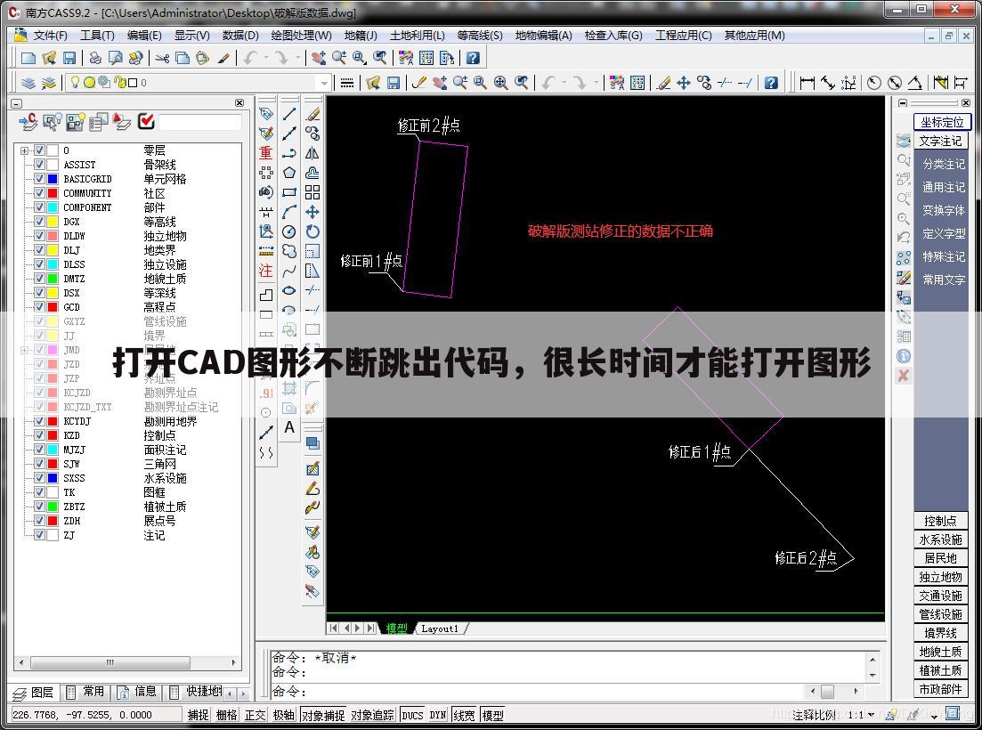Click red color swatch of layer GCD
The width and height of the screenshot is (982, 730).
click(x=53, y=307)
